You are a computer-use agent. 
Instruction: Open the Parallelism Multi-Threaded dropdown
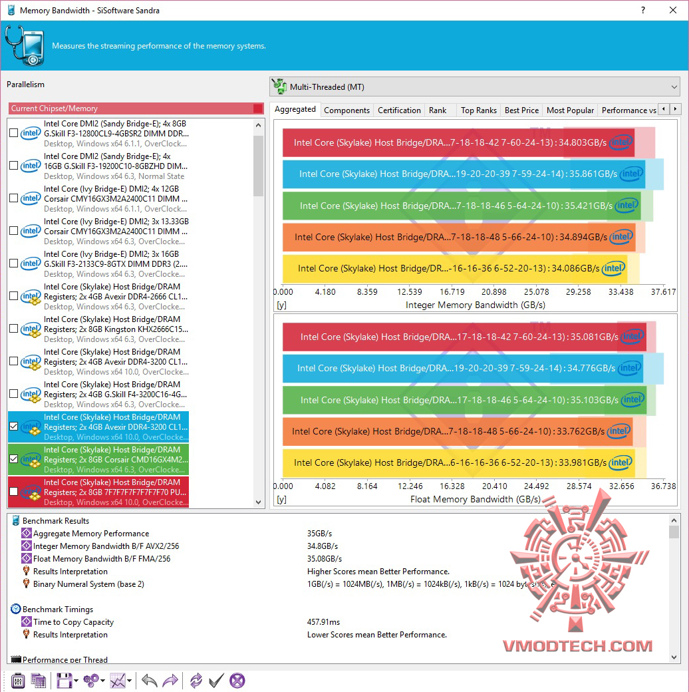point(674,87)
